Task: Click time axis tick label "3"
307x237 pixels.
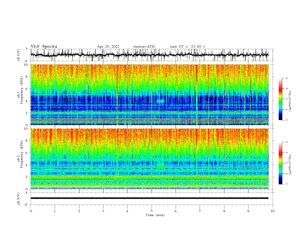Action: (x=103, y=211)
